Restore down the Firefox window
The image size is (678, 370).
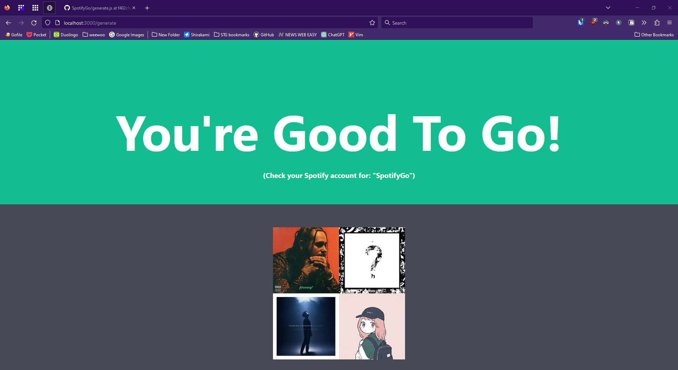[654, 8]
